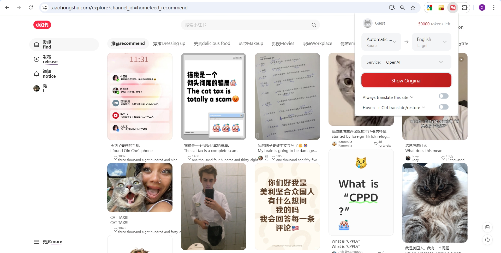Toggle Always translate this site switch

pos(443,96)
